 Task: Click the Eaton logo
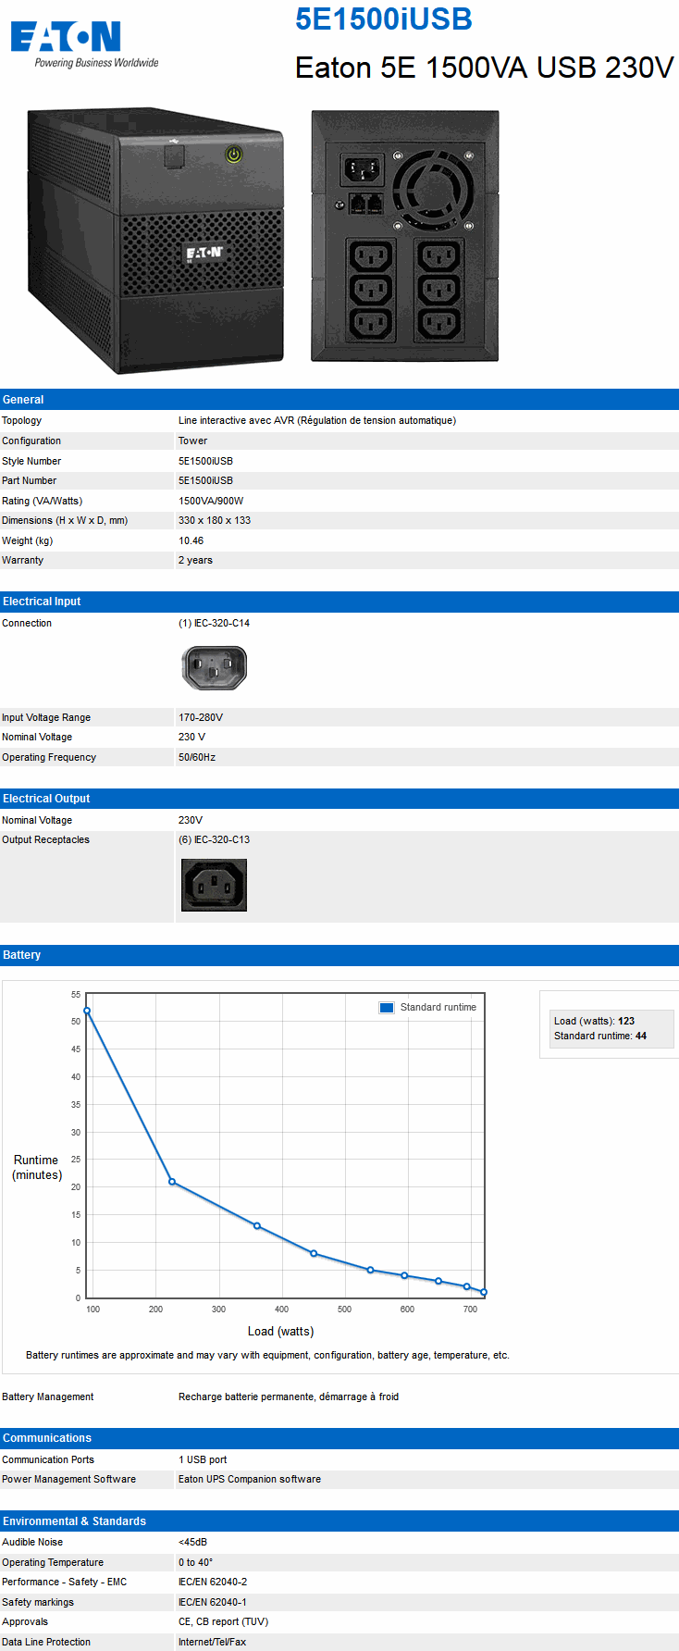(x=66, y=37)
